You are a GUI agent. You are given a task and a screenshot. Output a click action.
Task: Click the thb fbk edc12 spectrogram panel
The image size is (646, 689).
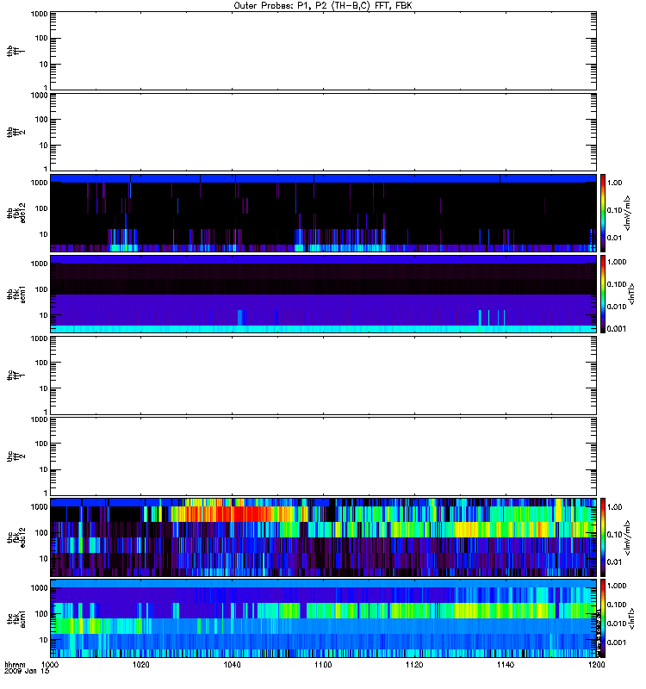click(323, 213)
